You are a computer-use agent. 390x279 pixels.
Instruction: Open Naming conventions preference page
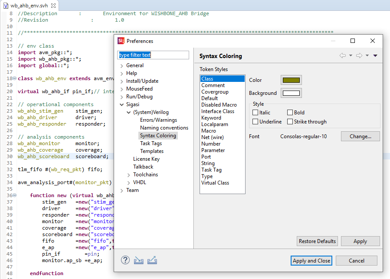pos(164,128)
